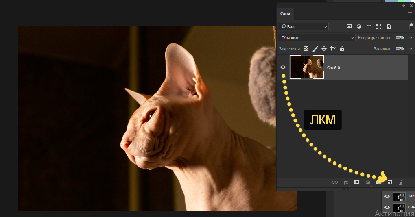Lock all with the padlock icon
Viewport: 415px width, 217px height.
(x=342, y=49)
